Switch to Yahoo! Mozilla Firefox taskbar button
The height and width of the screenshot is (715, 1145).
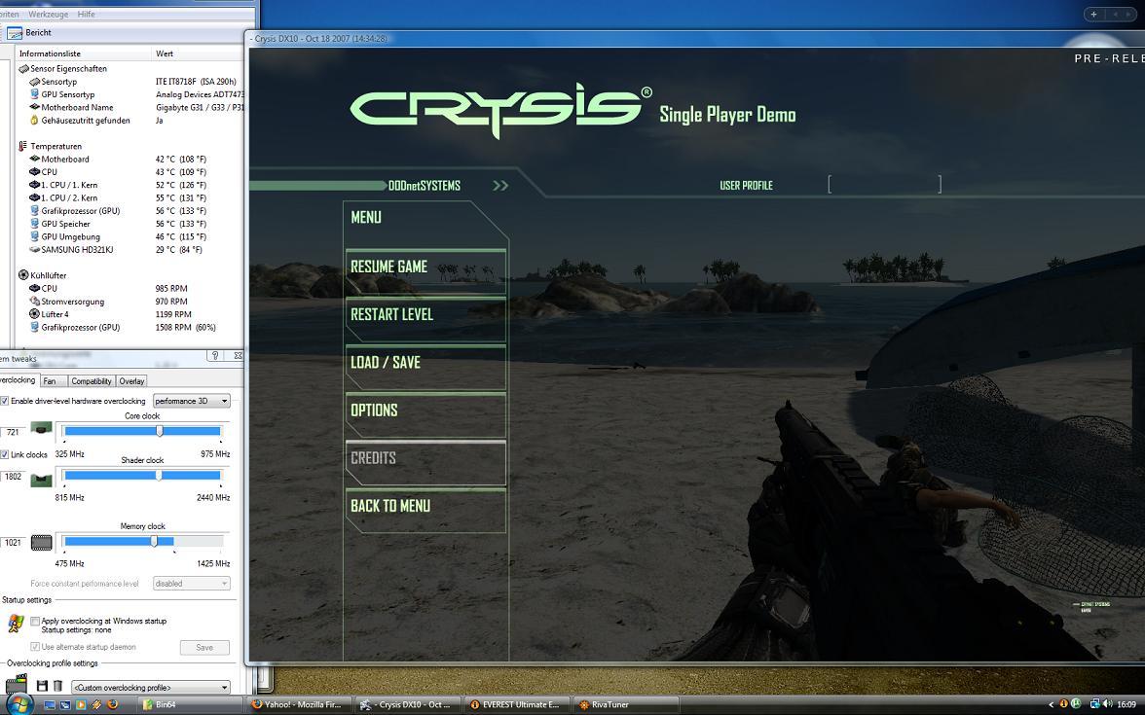tap(298, 704)
